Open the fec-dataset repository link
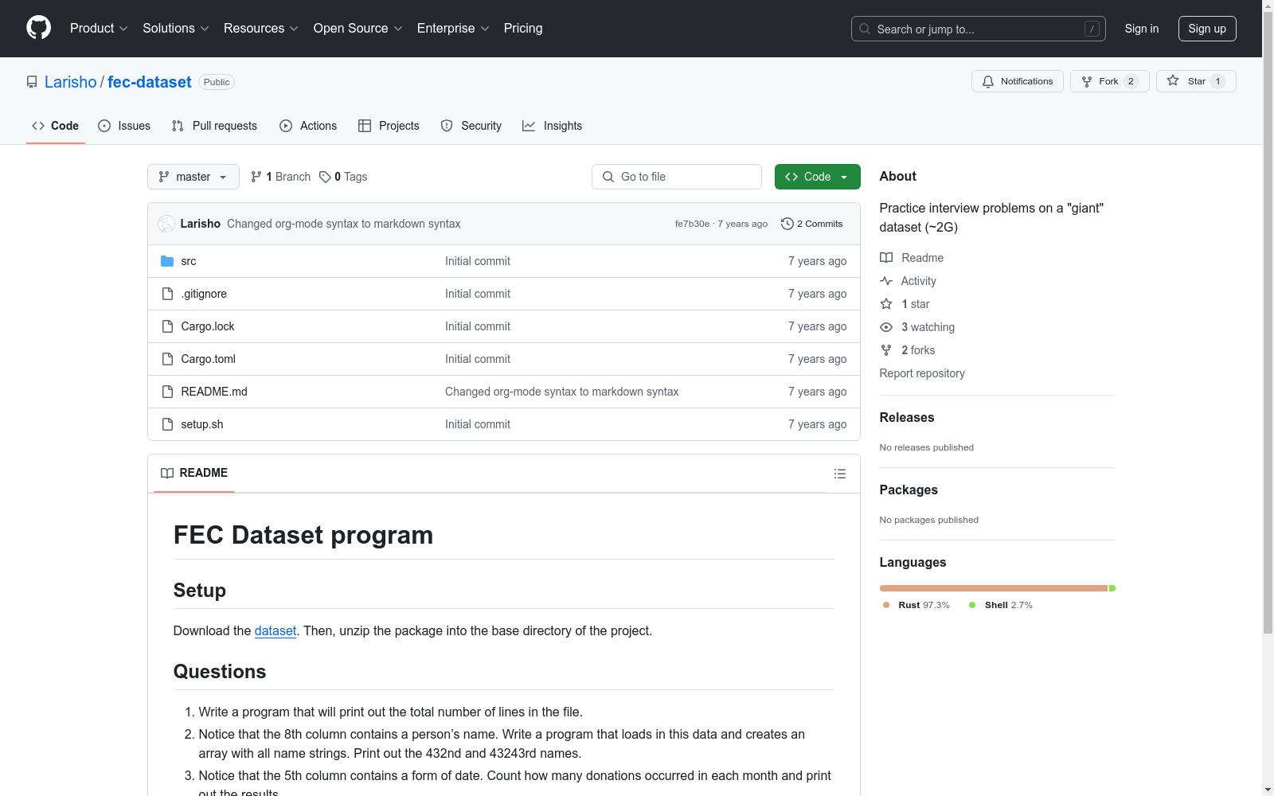 pos(150,82)
